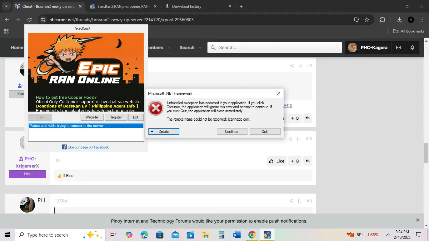Share post #11
This screenshot has width=429, height=241.
[x=291, y=201]
